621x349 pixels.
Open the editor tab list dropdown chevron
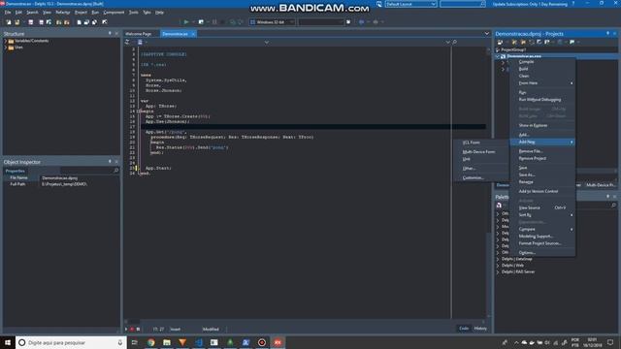tap(487, 34)
